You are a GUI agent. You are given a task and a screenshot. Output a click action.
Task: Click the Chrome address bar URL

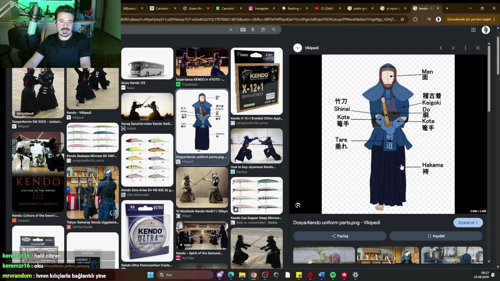click(x=259, y=19)
